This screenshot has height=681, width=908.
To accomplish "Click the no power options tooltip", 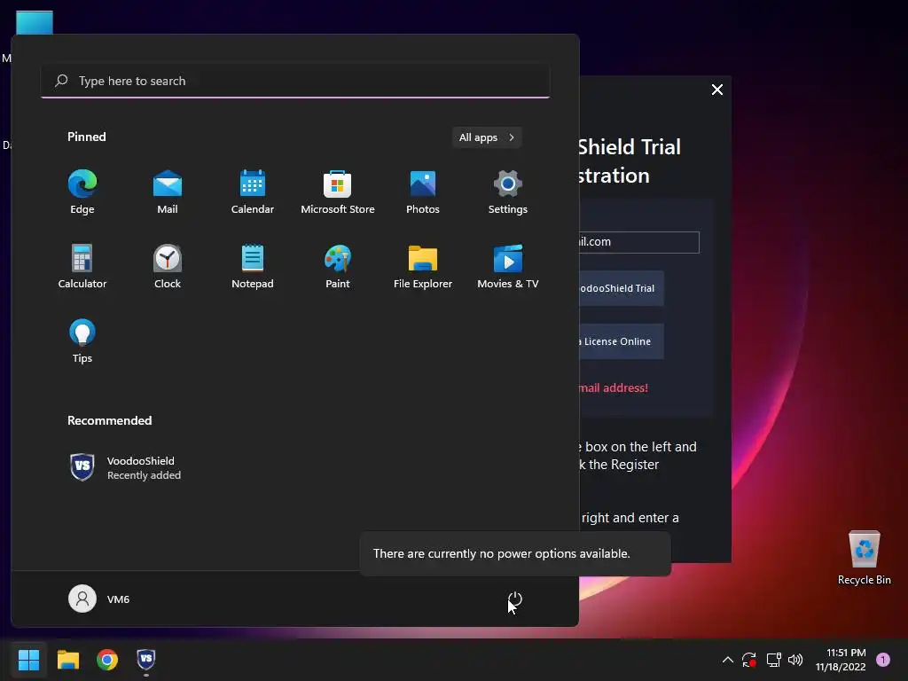I will (x=515, y=553).
